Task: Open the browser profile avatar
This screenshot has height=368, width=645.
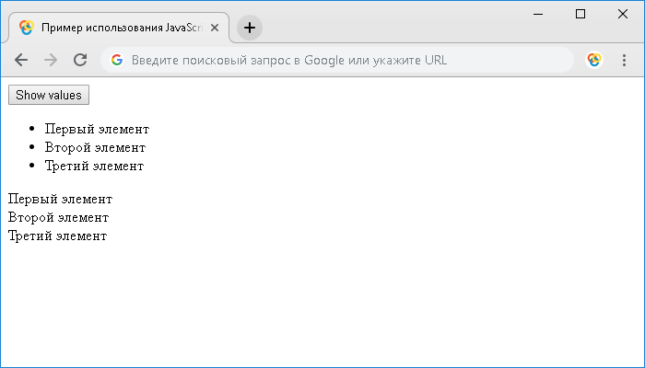Action: [x=594, y=60]
